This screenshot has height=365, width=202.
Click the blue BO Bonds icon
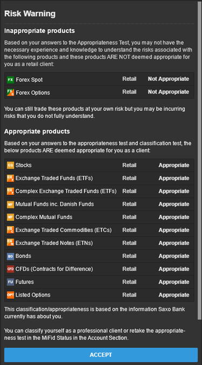coord(10,256)
